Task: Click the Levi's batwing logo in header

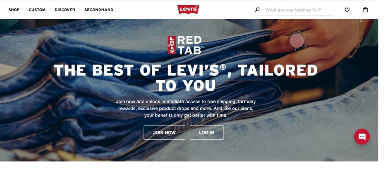Action: [x=188, y=9]
